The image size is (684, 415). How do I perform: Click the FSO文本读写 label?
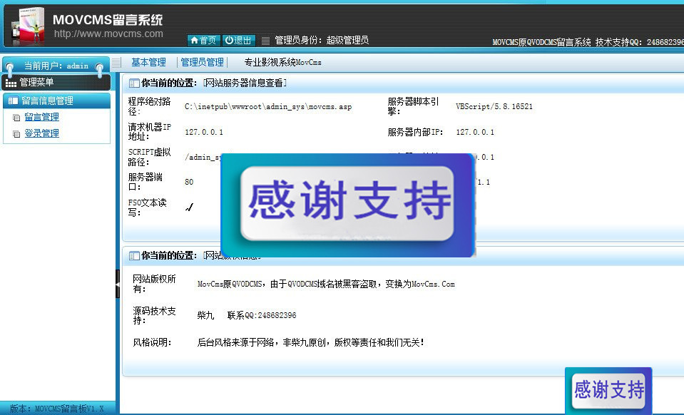coord(148,207)
